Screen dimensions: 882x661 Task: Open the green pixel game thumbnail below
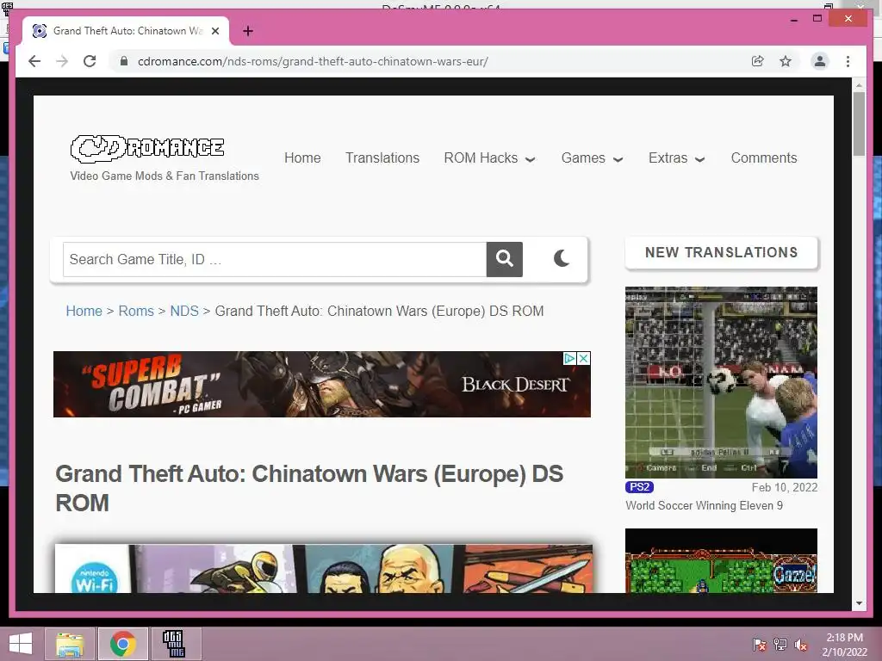[721, 560]
